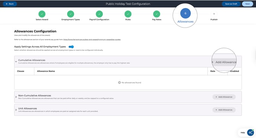Click the Enabled column header
The height and width of the screenshot is (138, 256).
tap(235, 71)
